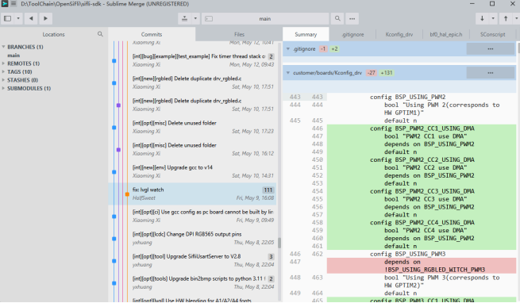Click the commits list scrollbar thumb
The width and height of the screenshot is (520, 303).
tap(279, 243)
